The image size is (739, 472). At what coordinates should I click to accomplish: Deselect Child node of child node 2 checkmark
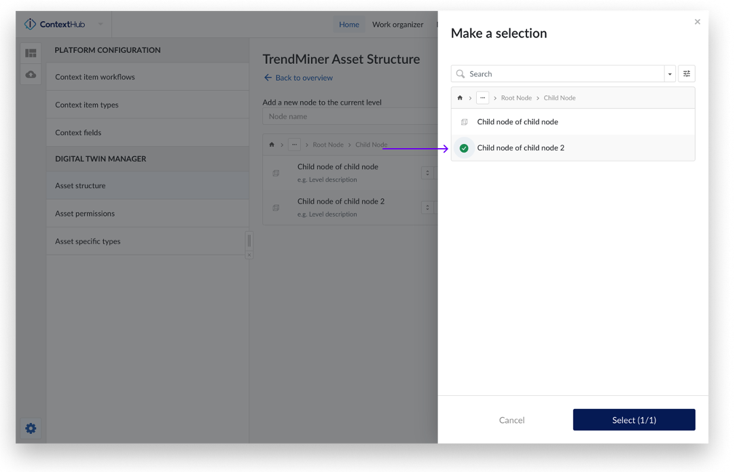tap(464, 148)
